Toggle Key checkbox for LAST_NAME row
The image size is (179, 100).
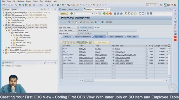113,60
